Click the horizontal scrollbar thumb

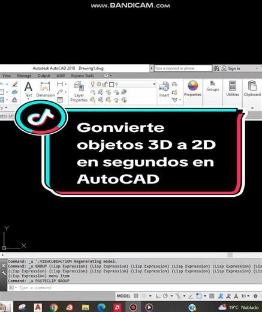pos(230,255)
